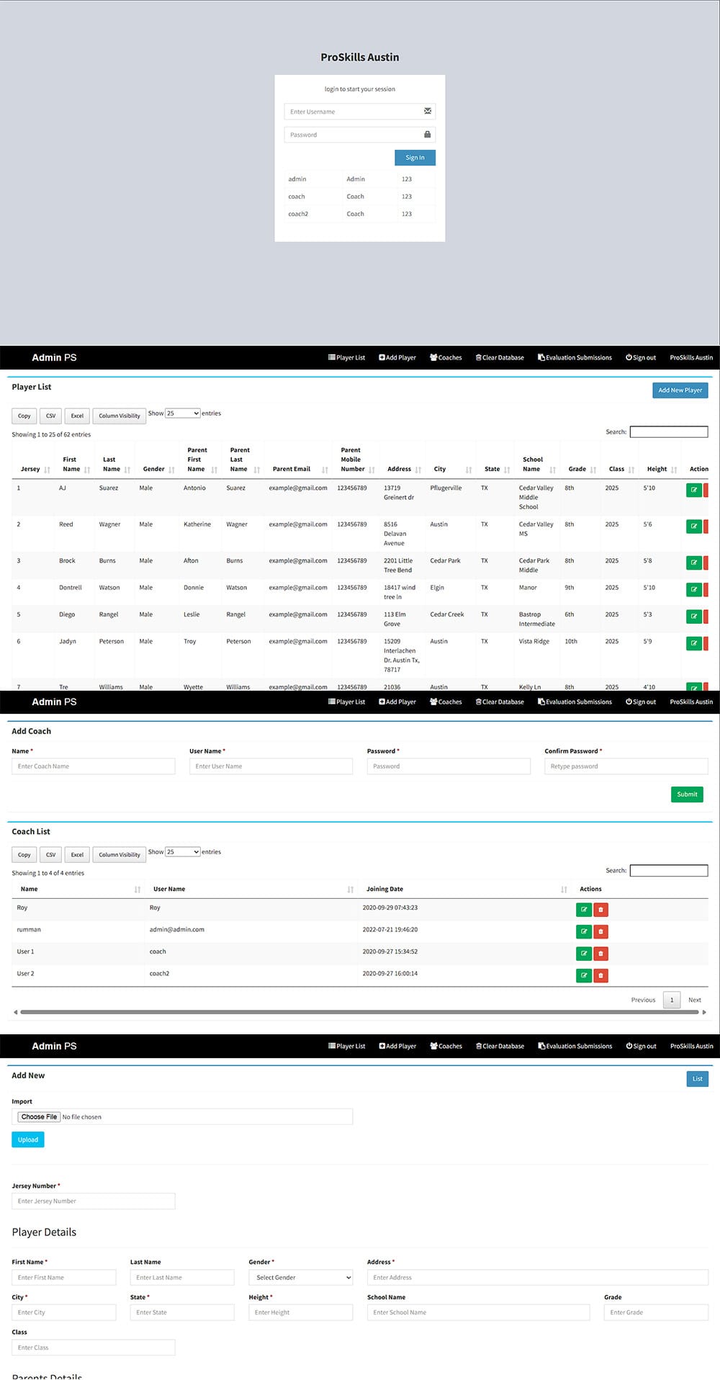Open the Show entries dropdown in Coach List
Screen dimensions: 720x1380
point(182,852)
